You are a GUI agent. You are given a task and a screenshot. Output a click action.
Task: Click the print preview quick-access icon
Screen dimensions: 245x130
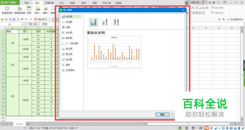pyautogui.click(x=18, y=19)
